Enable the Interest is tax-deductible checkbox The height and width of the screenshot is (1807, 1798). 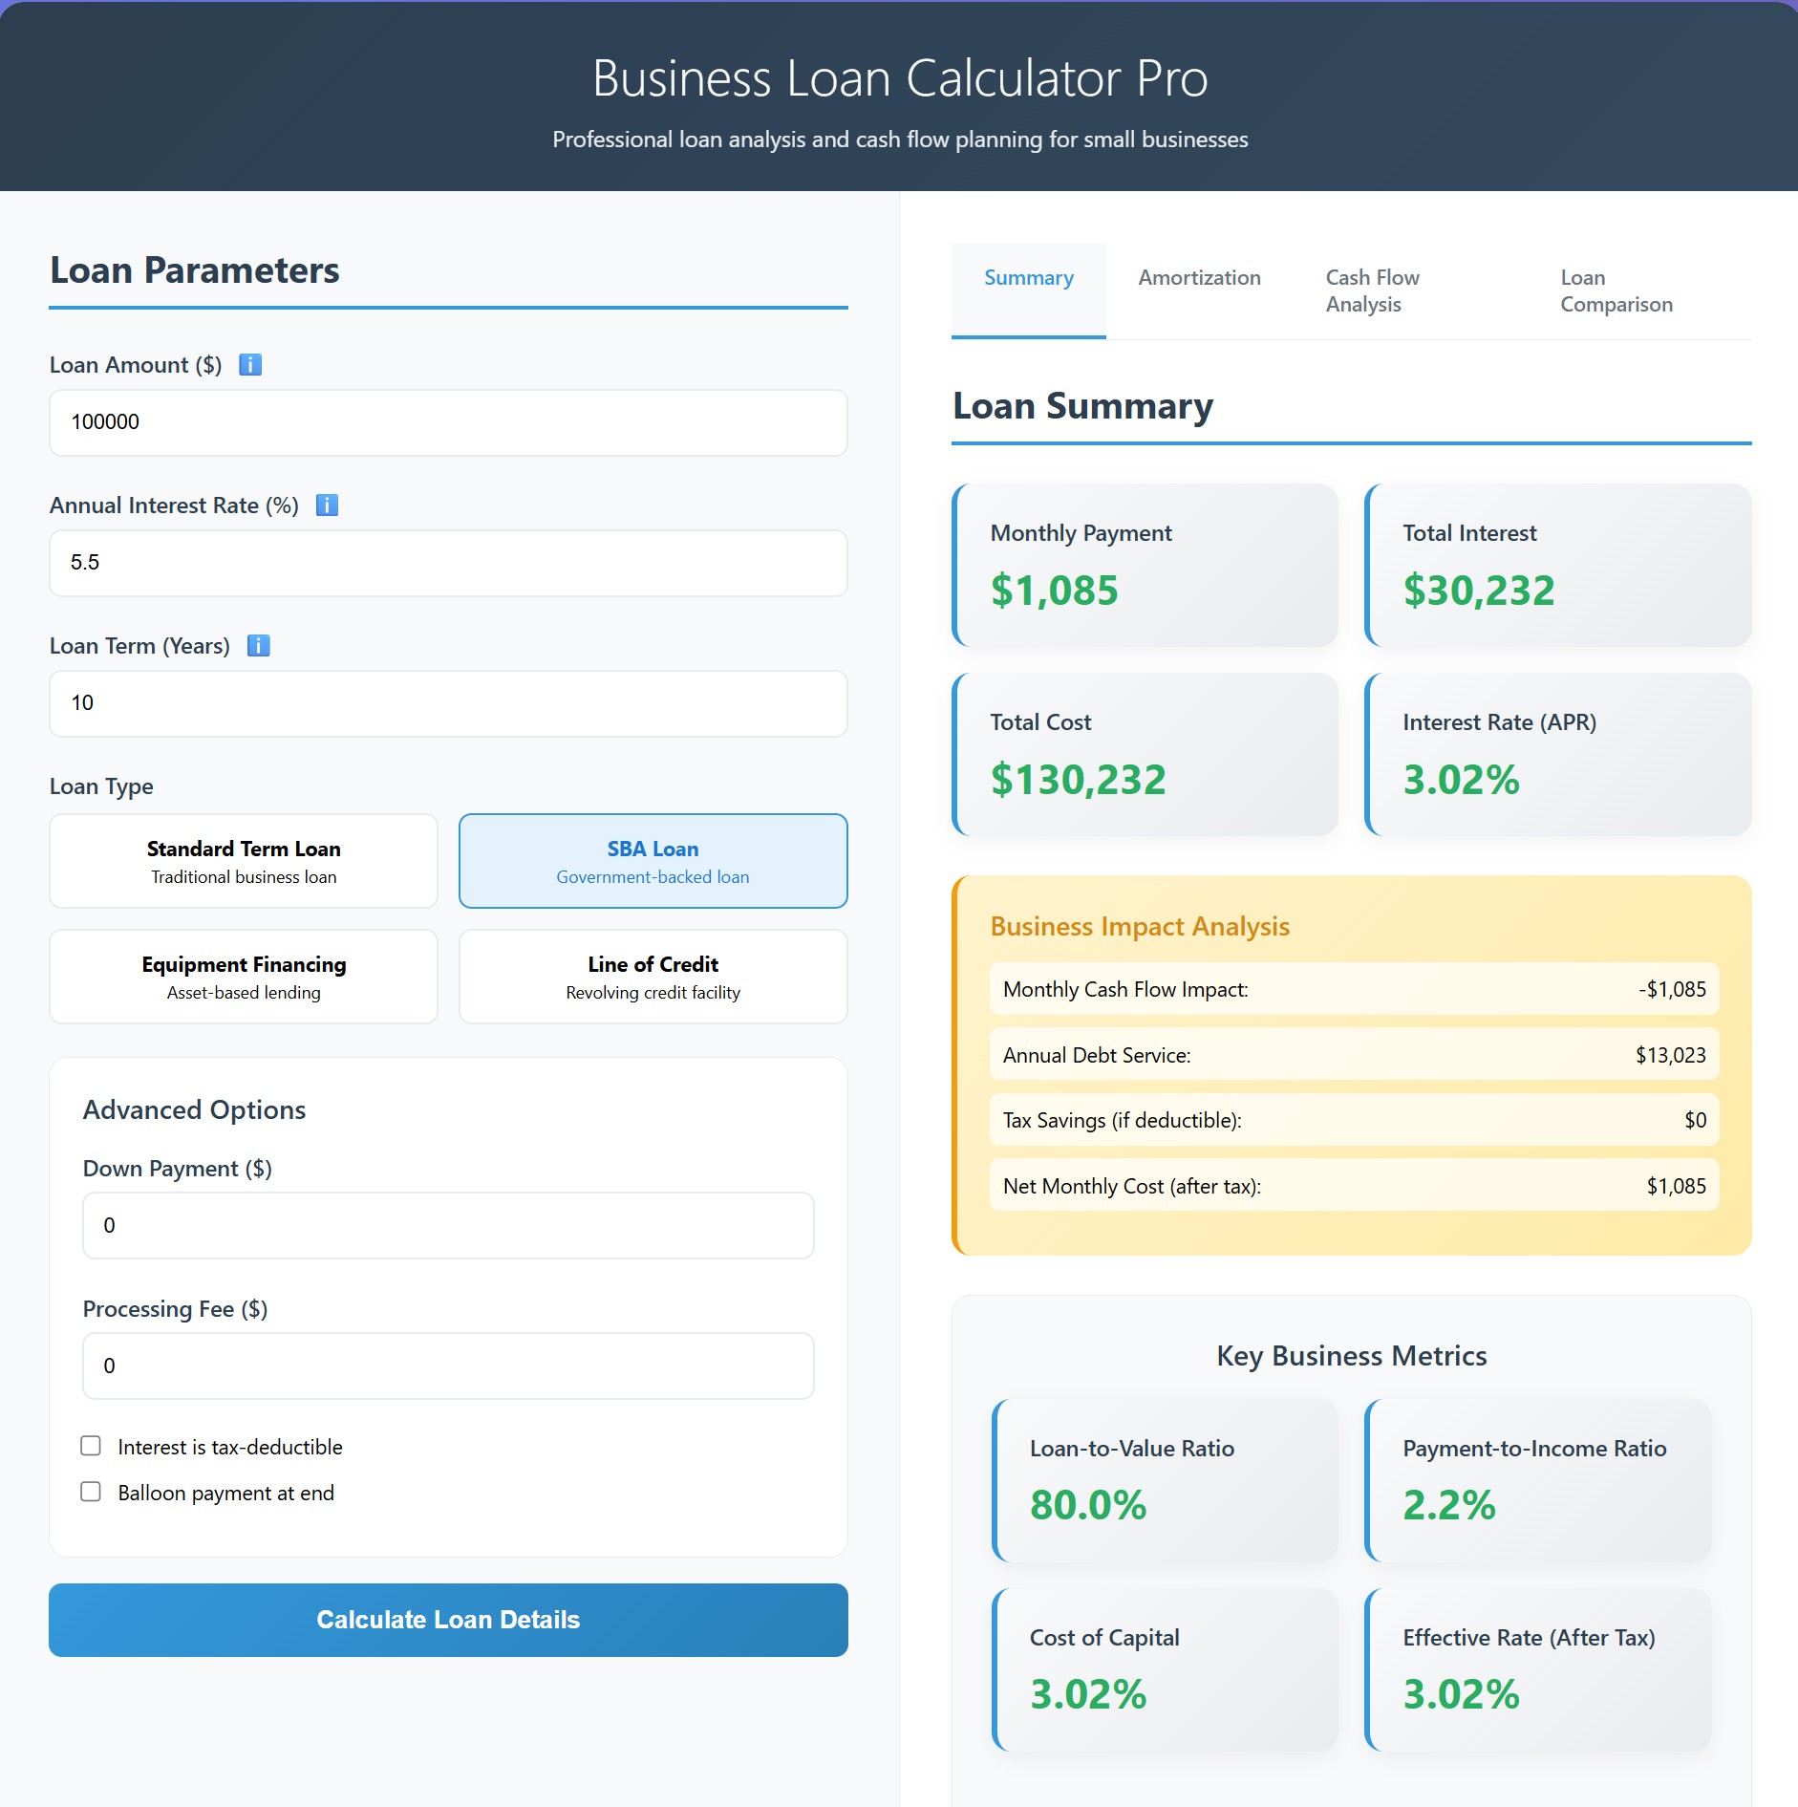[91, 1446]
